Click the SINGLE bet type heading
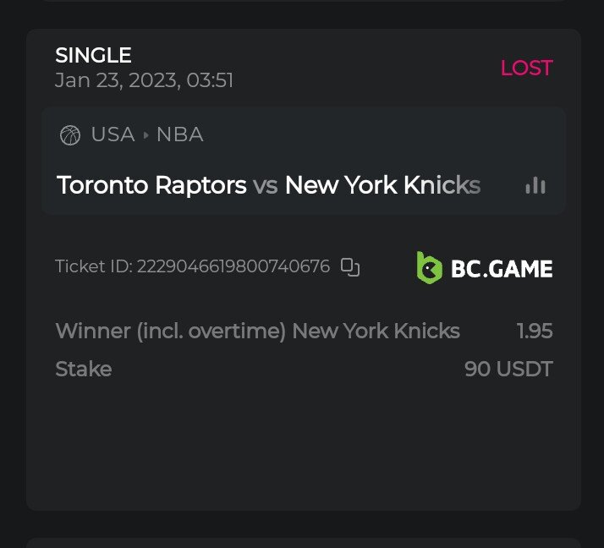The height and width of the screenshot is (548, 604). click(x=93, y=56)
